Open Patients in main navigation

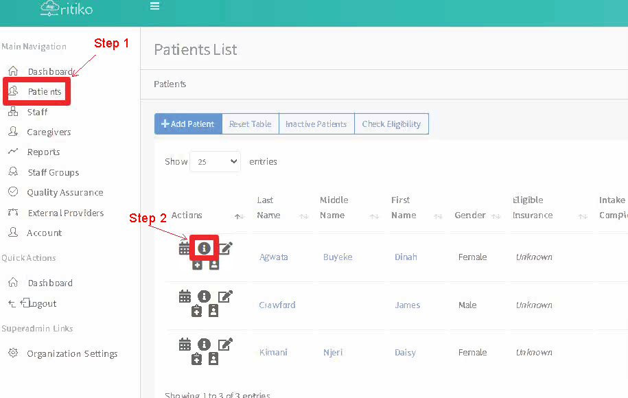(44, 91)
